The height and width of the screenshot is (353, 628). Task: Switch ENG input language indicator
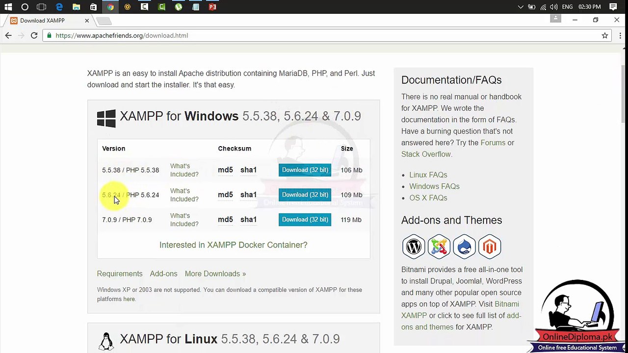567,7
